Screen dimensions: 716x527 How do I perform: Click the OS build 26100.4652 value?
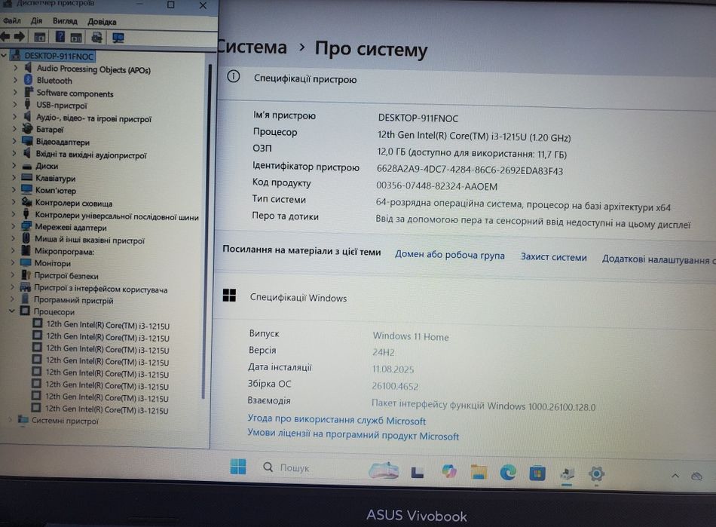[394, 386]
